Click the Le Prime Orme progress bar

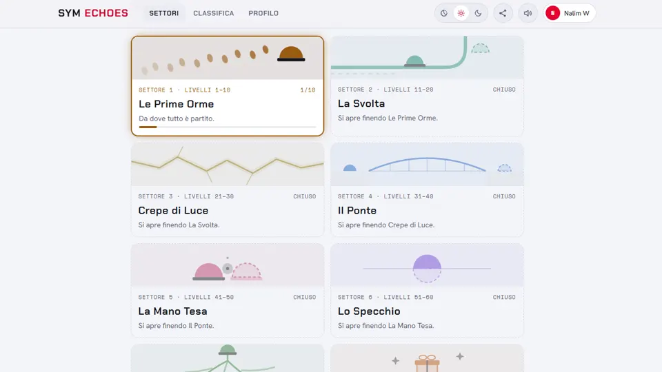pyautogui.click(x=228, y=127)
